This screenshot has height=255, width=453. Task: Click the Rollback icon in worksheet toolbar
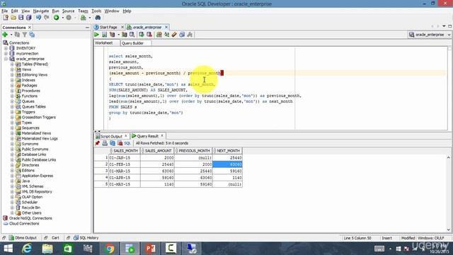149,35
